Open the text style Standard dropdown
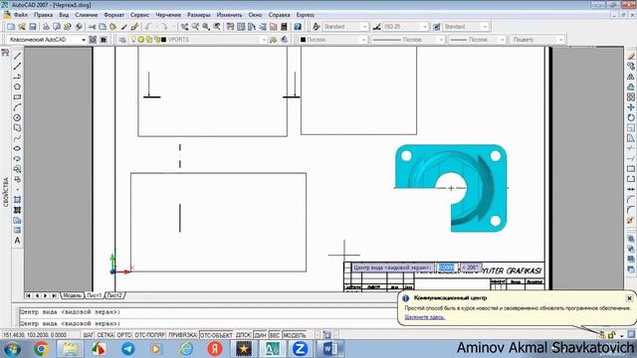 click(x=364, y=27)
